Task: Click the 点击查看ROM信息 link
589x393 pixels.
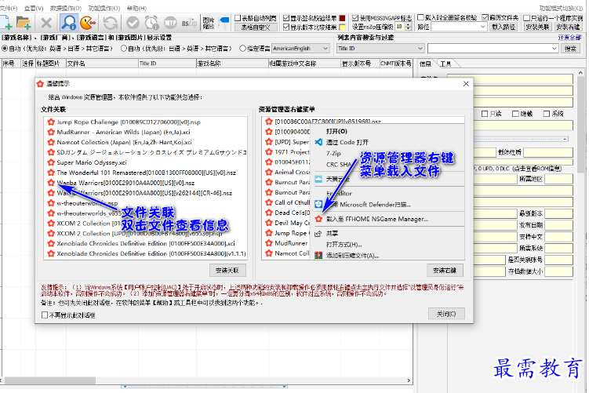Action: (537, 169)
